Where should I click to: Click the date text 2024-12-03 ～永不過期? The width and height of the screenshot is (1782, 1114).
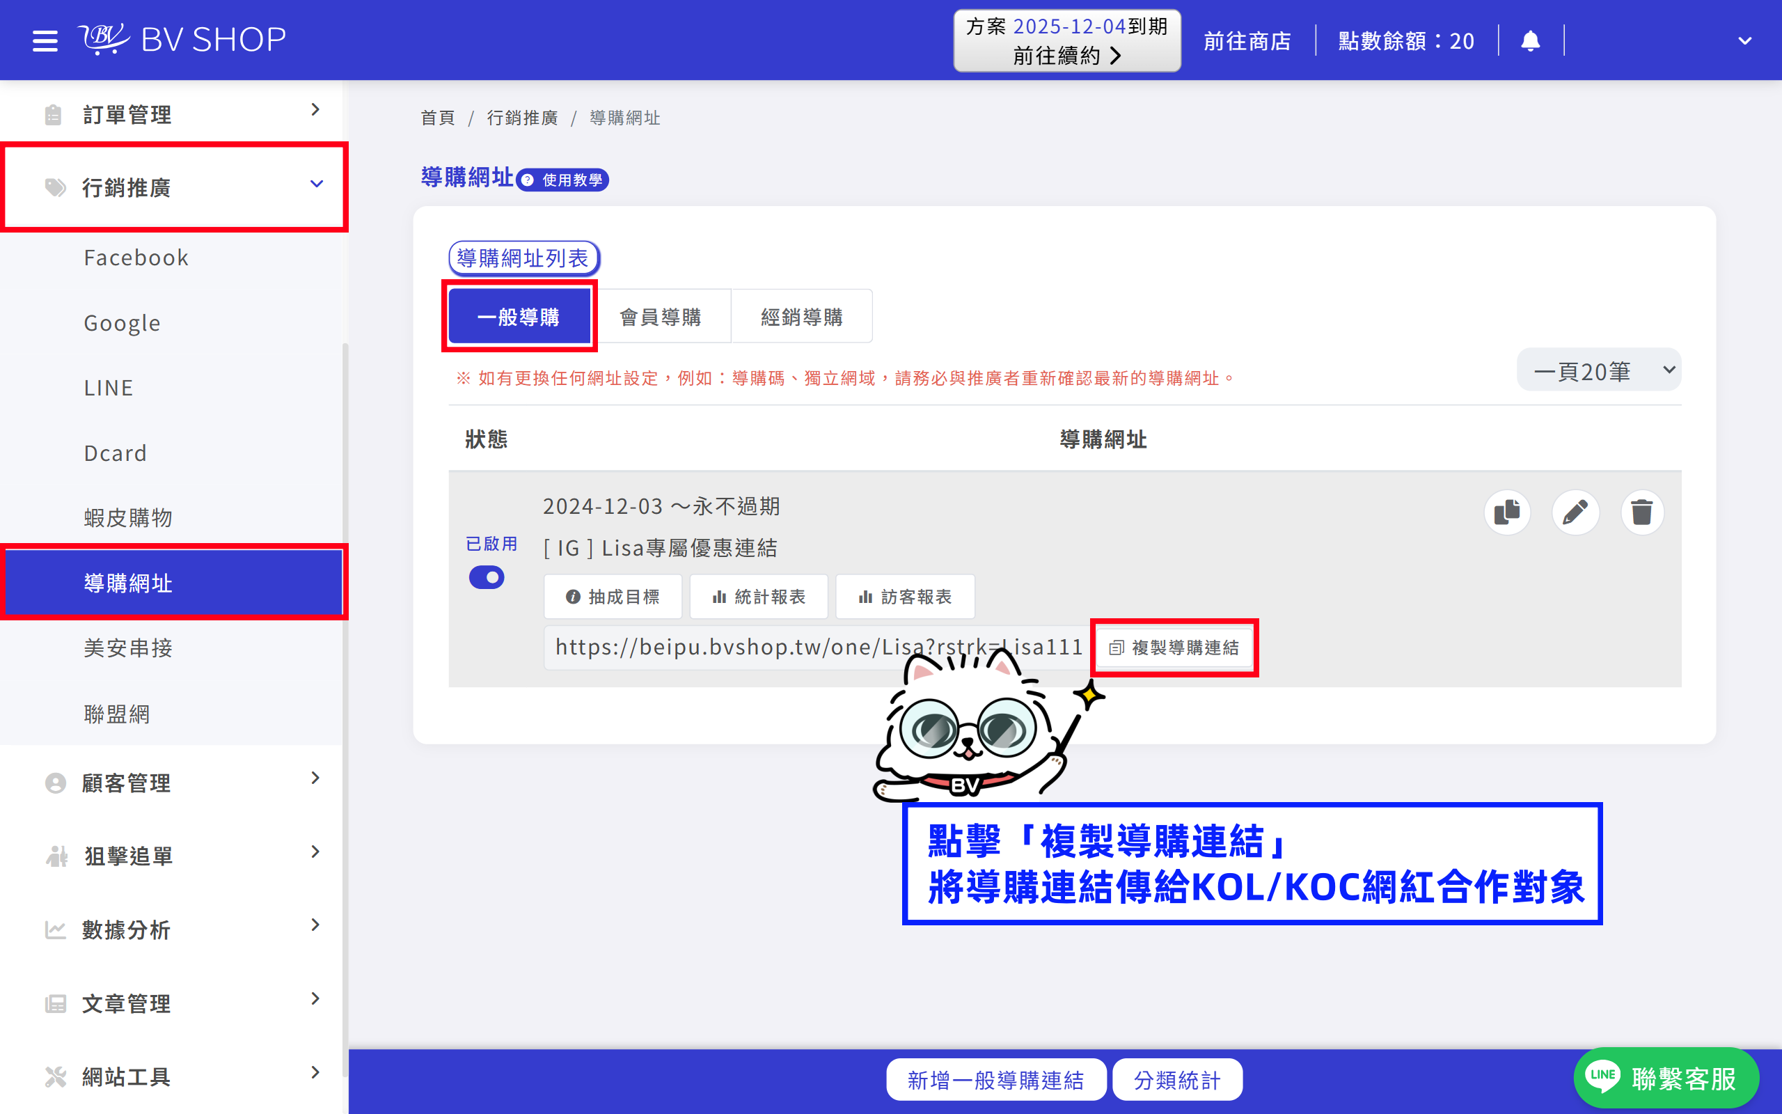[661, 506]
